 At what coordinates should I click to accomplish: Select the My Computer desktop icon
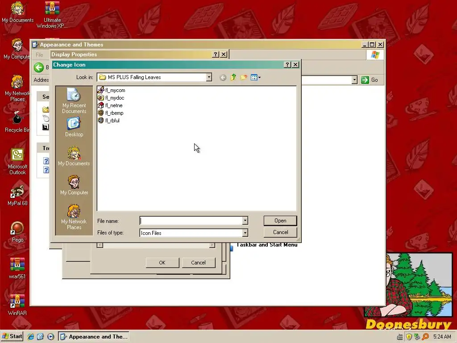17,49
